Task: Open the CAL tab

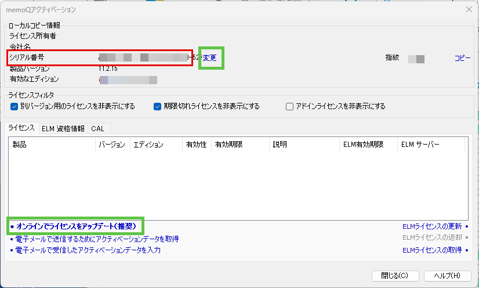Action: coord(97,128)
